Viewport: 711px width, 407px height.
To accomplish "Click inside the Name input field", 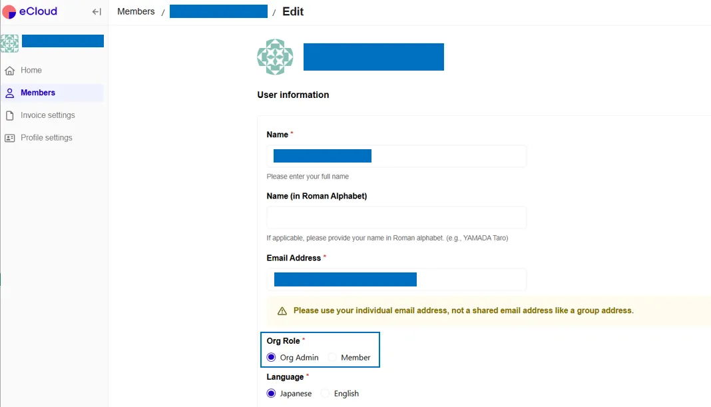I will coord(396,155).
